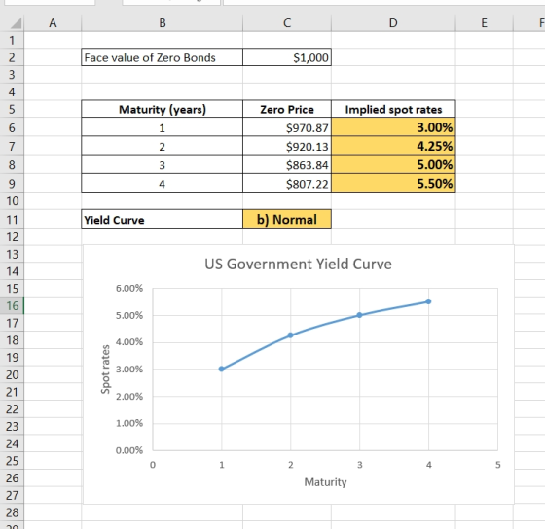This screenshot has height=529, width=545.
Task: Select column B header
Action: point(162,23)
